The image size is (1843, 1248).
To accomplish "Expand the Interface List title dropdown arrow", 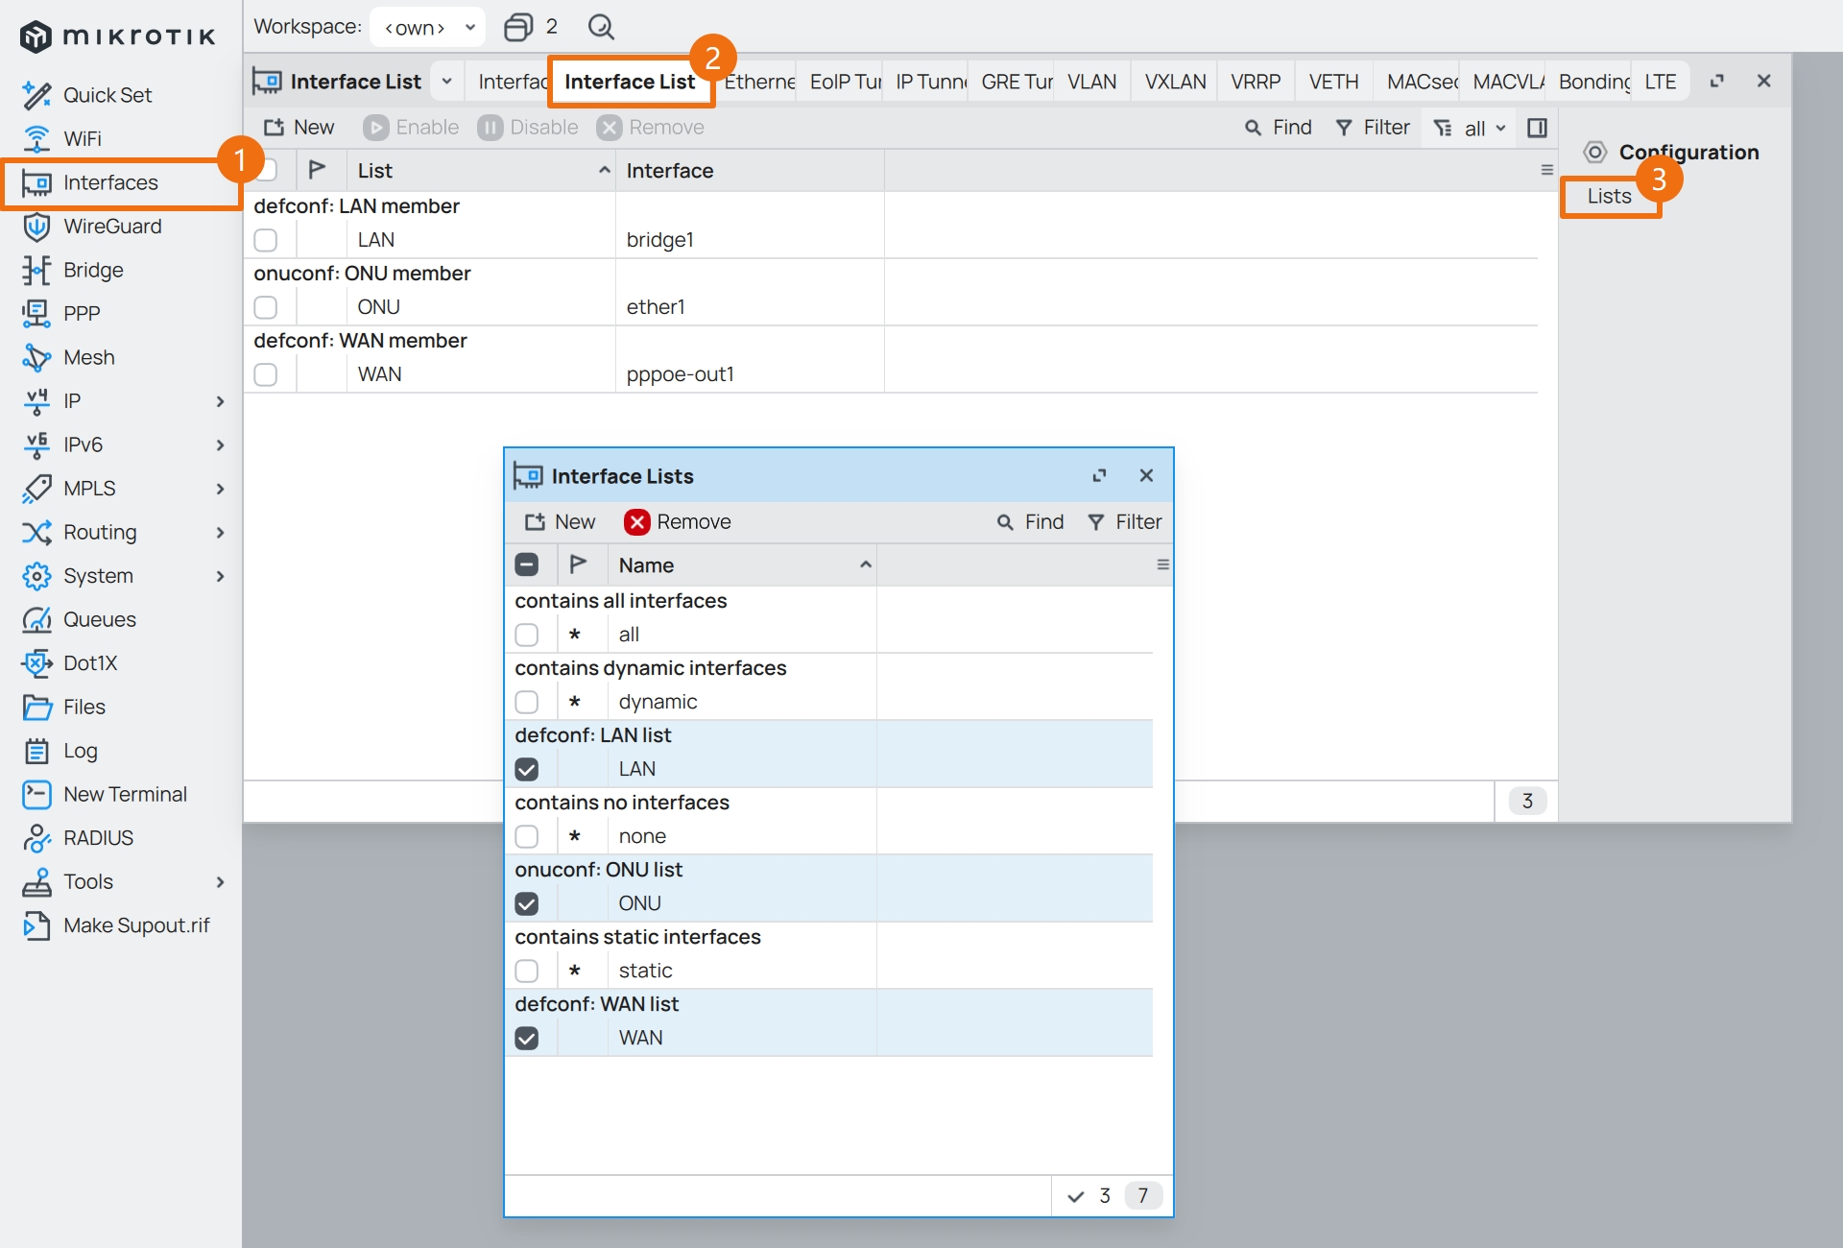I will 446,82.
